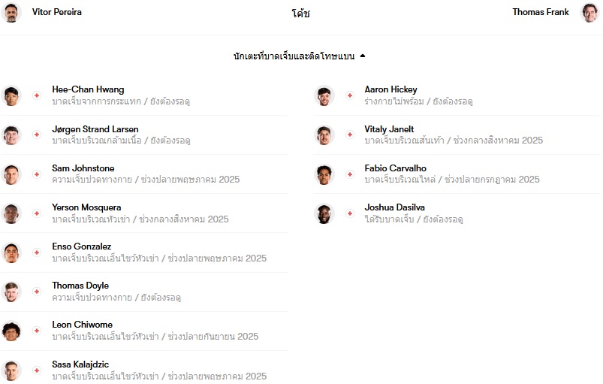This screenshot has width=603, height=384.
Task: Click the injury icon next to Hee-Chan Hwang
Action: pyautogui.click(x=37, y=95)
